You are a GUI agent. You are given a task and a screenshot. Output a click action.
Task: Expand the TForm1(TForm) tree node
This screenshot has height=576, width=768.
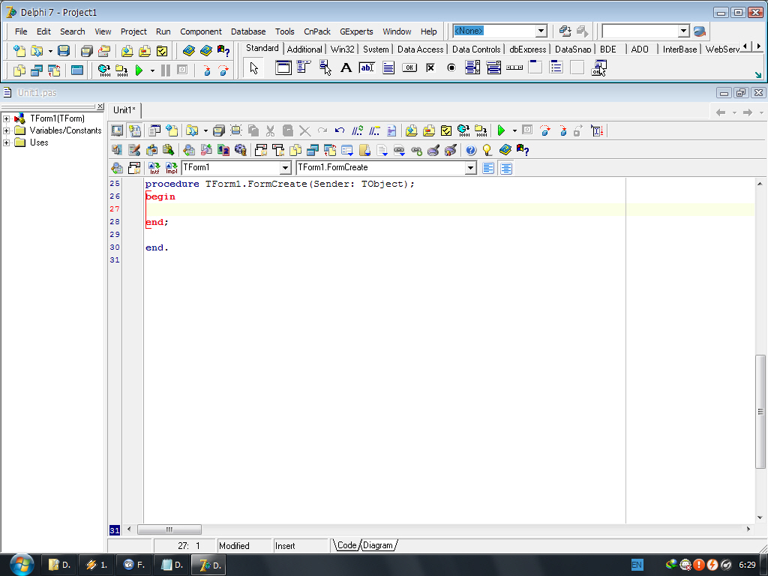6,118
